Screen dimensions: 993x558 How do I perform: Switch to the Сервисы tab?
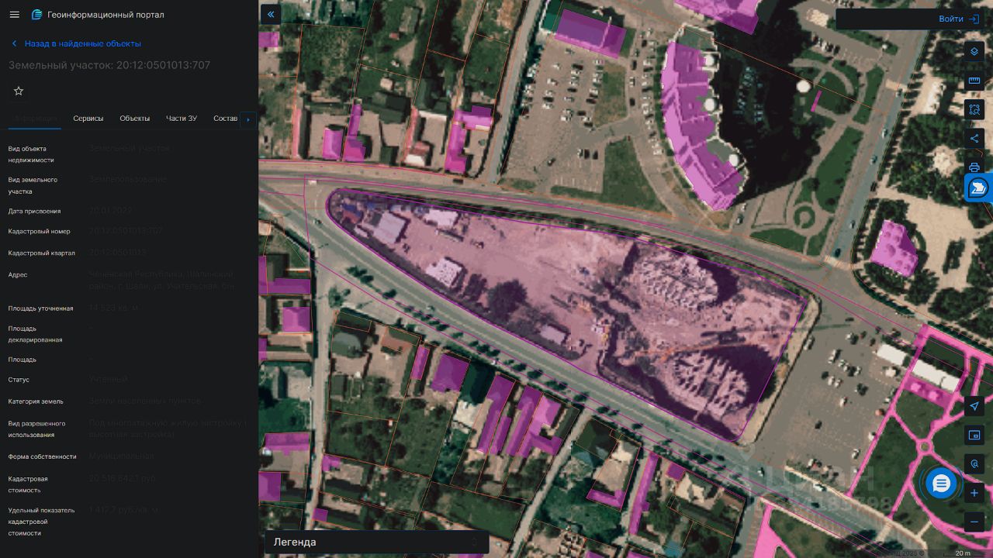click(x=88, y=119)
